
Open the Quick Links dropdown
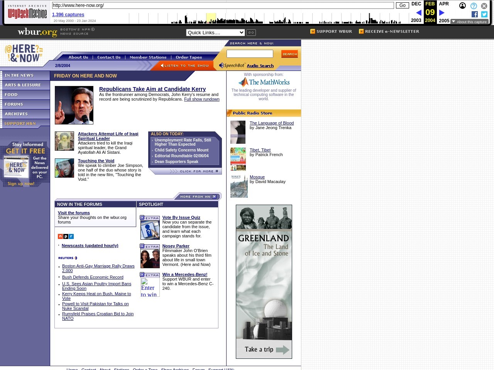click(x=215, y=32)
